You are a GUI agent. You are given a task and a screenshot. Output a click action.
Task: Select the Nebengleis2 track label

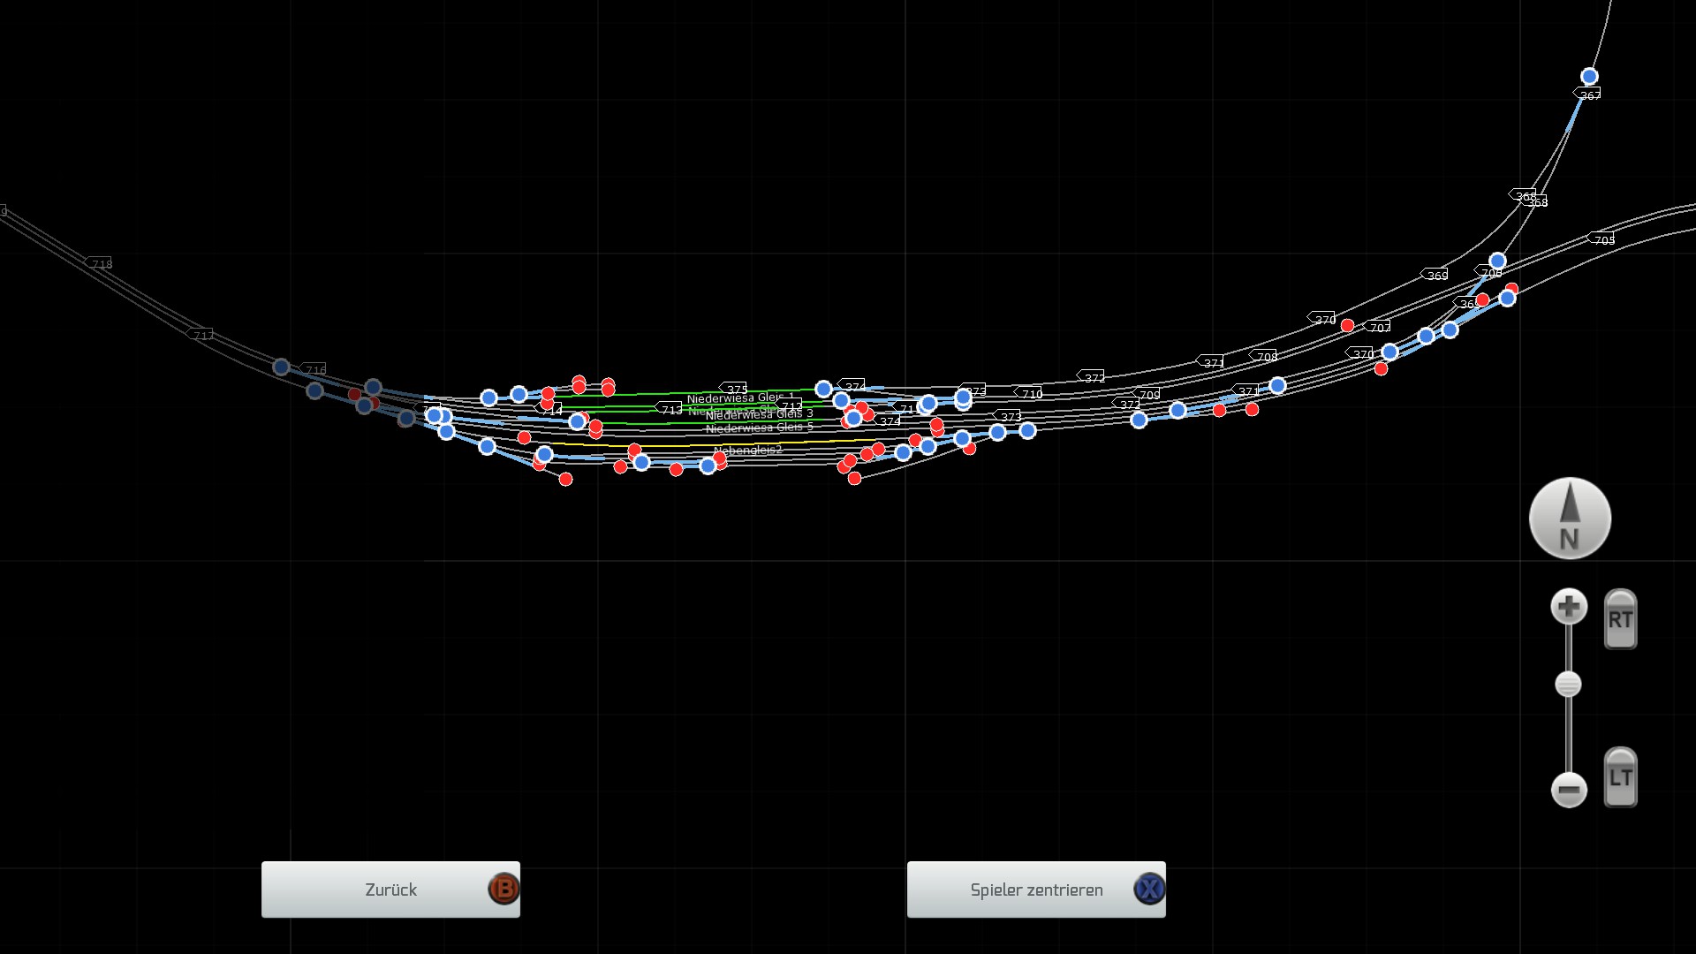point(747,450)
